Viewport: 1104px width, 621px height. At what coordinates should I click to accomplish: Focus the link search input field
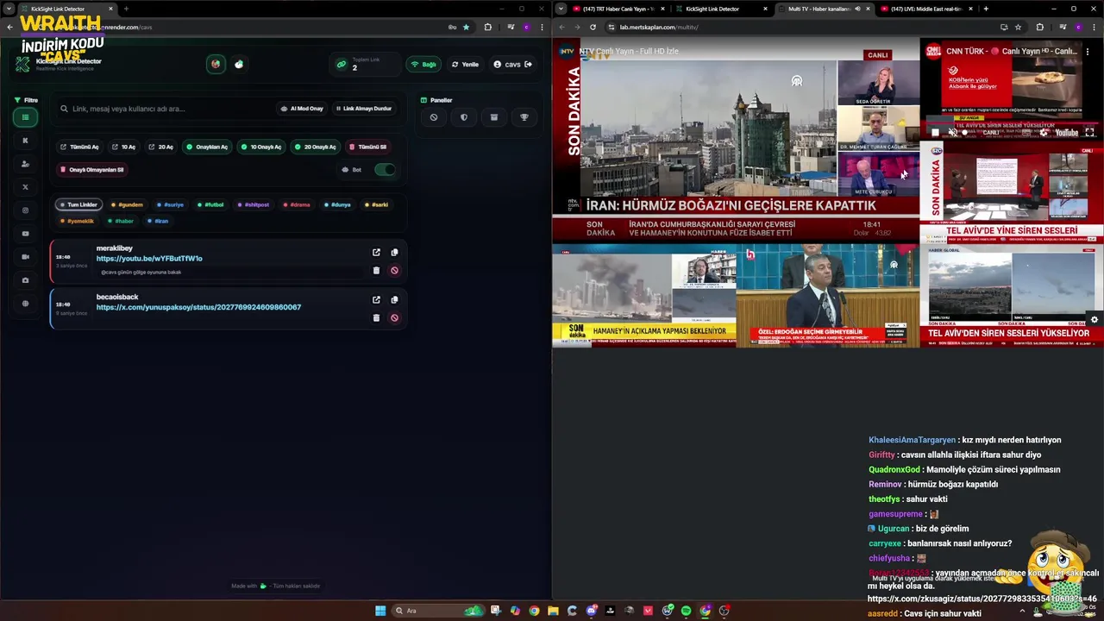pyautogui.click(x=166, y=109)
